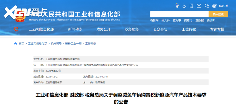
Task: Click the 统一搜索 search button
Action: (x=219, y=14)
